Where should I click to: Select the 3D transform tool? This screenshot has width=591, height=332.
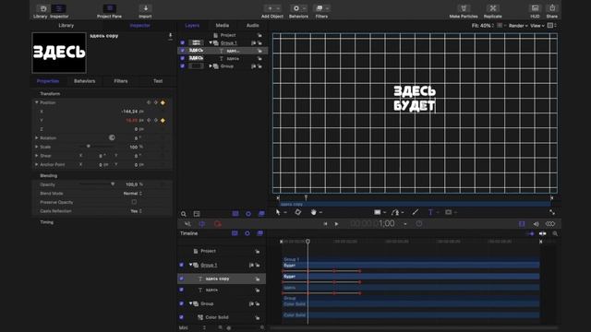[x=297, y=212]
